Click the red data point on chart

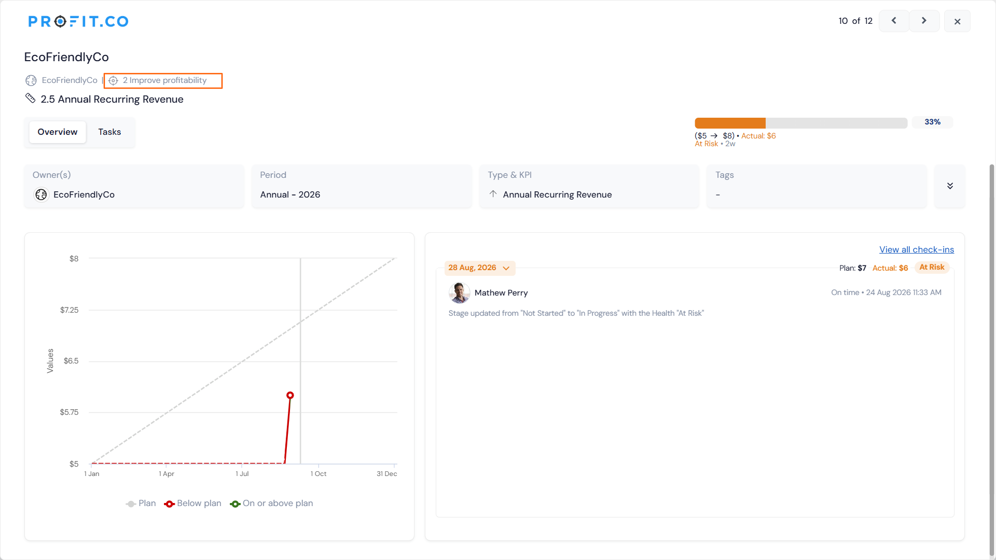290,396
